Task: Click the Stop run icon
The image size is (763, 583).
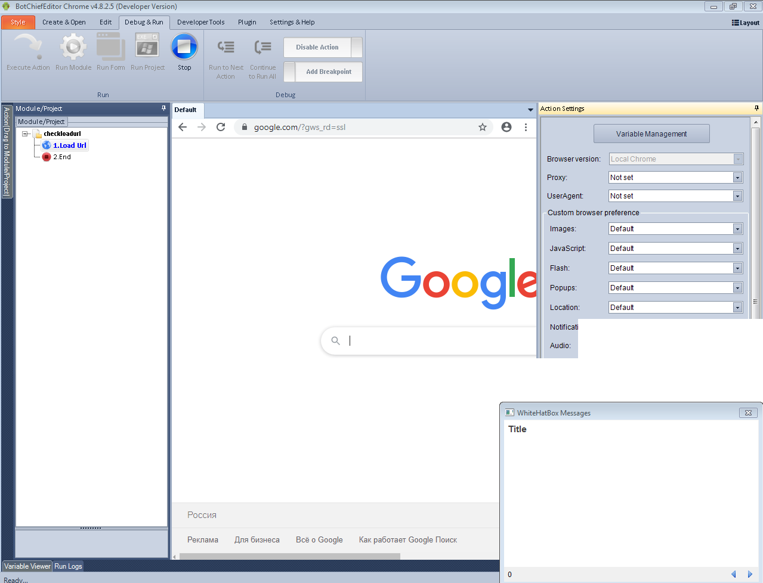Action: 184,47
